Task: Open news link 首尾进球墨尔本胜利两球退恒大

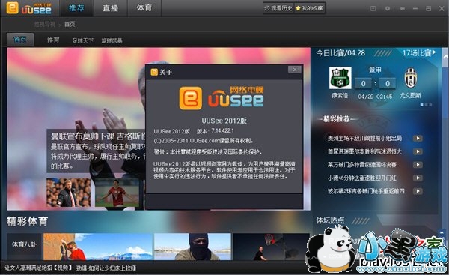Action: pyautogui.click(x=365, y=151)
